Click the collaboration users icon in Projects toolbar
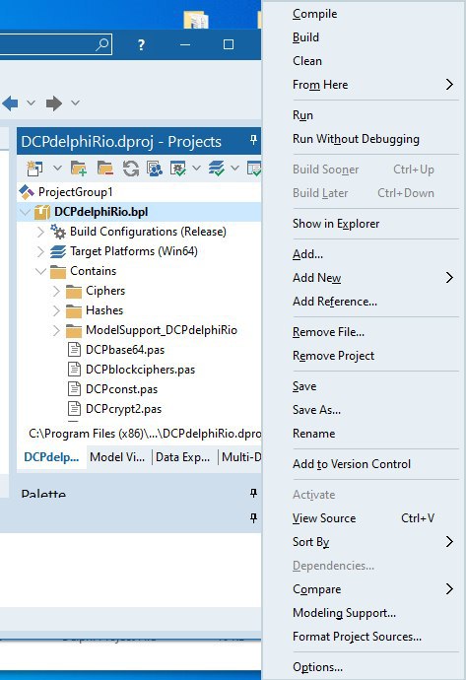Image resolution: width=466 pixels, height=680 pixels. [x=155, y=169]
